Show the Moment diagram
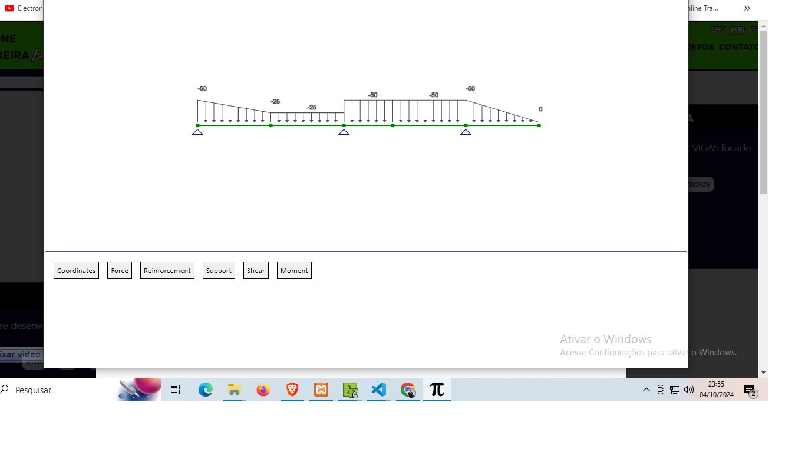Viewport: 805px width, 452px height. pyautogui.click(x=294, y=271)
